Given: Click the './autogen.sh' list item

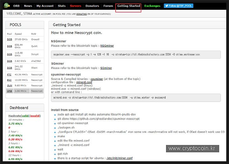Looking at the screenshot, I should pos(66,128).
